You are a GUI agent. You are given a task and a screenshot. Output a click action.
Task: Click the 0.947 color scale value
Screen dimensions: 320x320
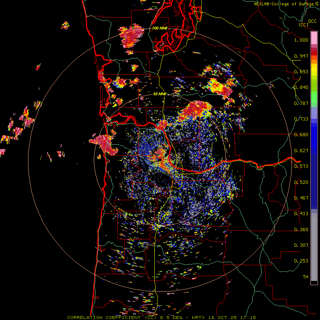[301, 56]
